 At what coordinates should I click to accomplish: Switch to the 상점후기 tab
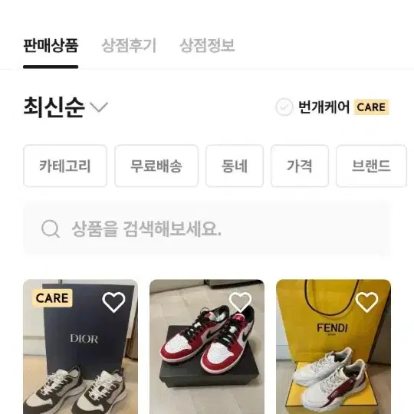(x=129, y=45)
